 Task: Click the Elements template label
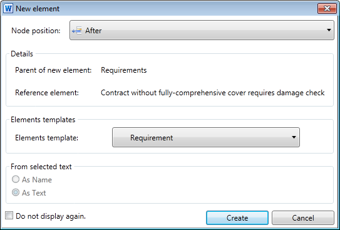(46, 138)
